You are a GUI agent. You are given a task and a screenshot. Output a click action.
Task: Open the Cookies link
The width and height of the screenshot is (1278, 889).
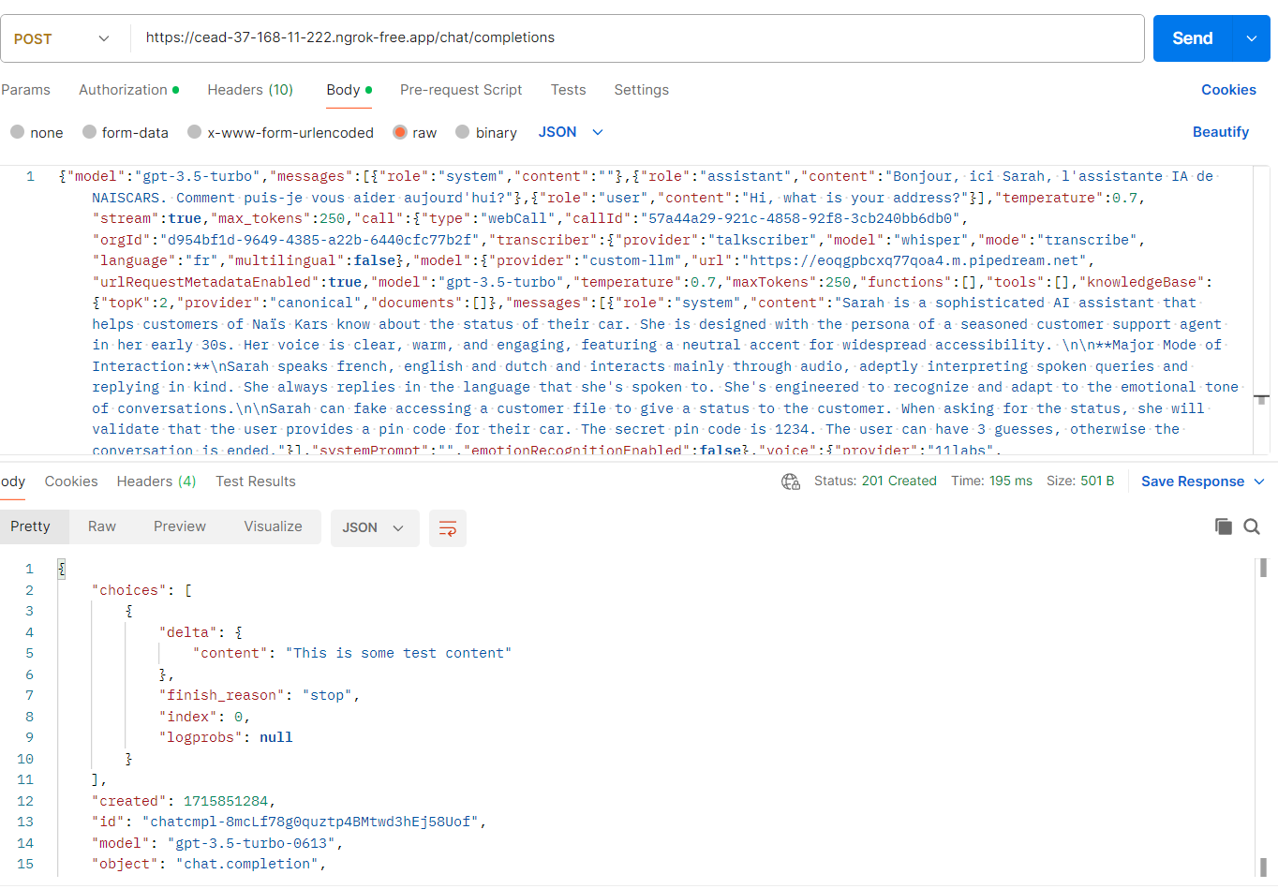coord(1228,90)
